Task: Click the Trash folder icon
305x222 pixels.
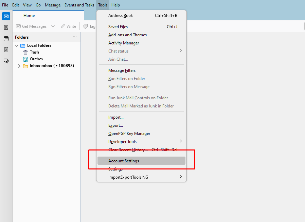Action: (x=25, y=52)
